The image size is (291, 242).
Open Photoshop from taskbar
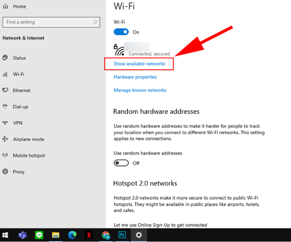(x=122, y=235)
